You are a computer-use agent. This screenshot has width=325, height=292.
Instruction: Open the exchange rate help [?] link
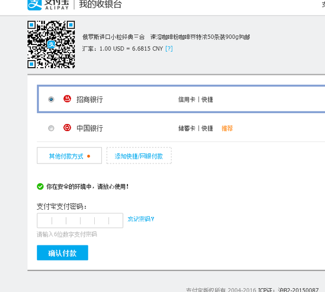pyautogui.click(x=169, y=49)
